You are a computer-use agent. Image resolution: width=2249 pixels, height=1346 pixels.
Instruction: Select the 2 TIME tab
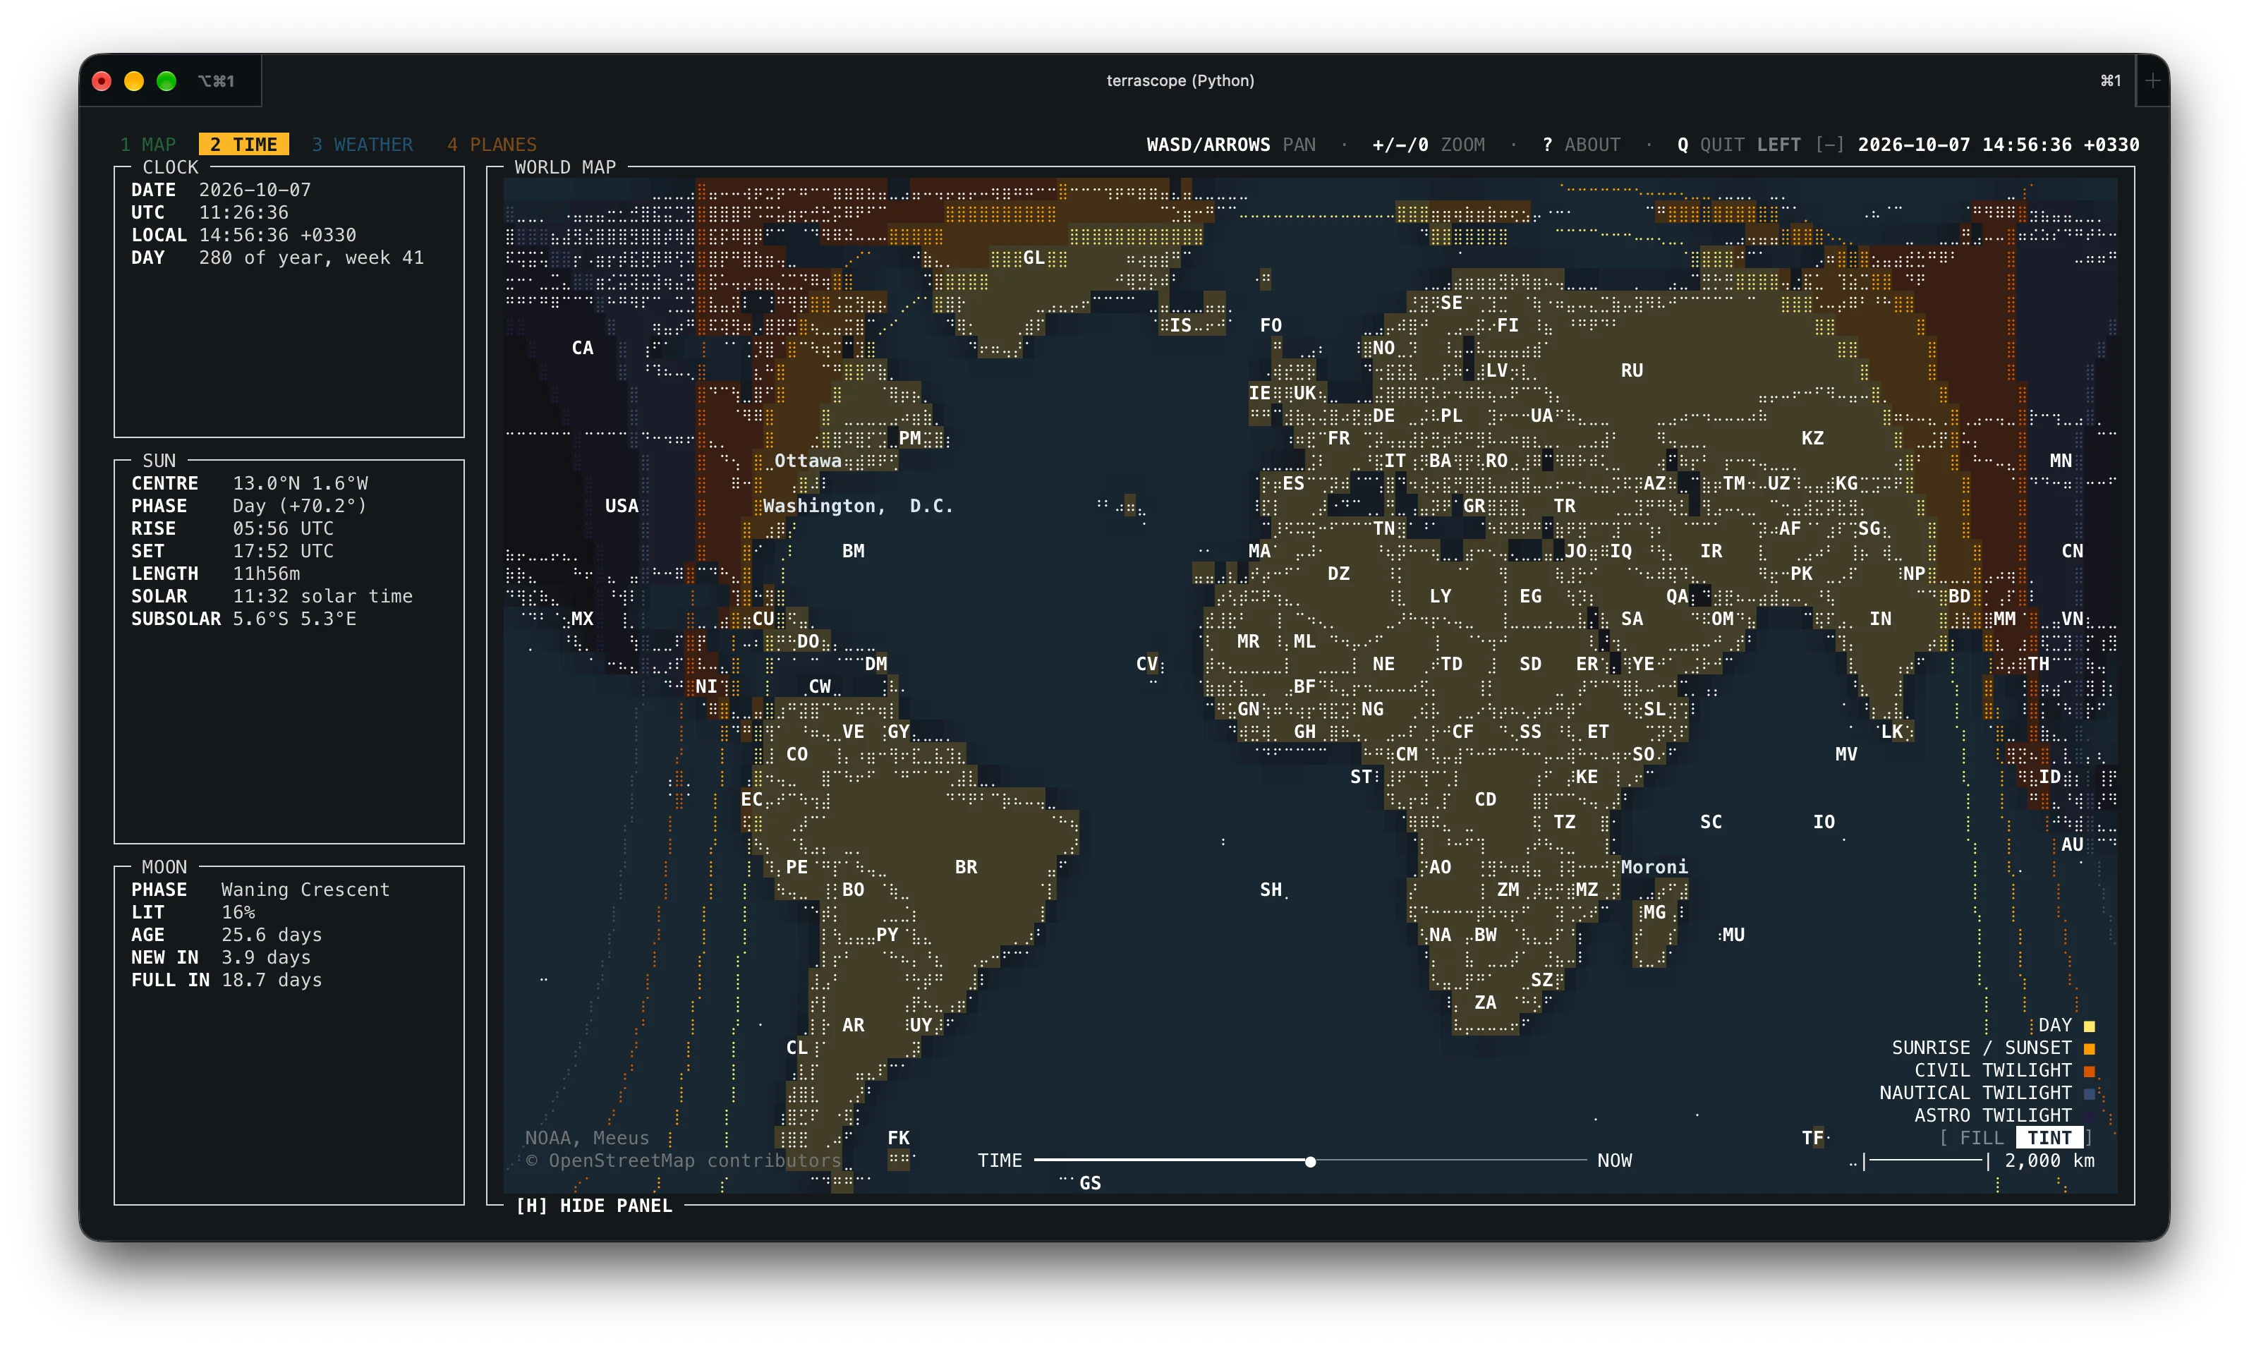(243, 144)
